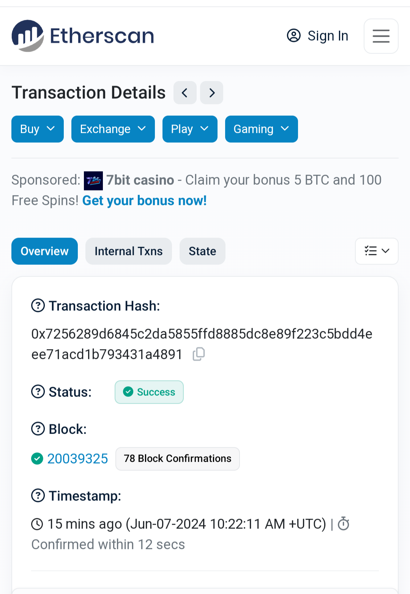
Task: Open the list options dropdown
Action: click(377, 251)
